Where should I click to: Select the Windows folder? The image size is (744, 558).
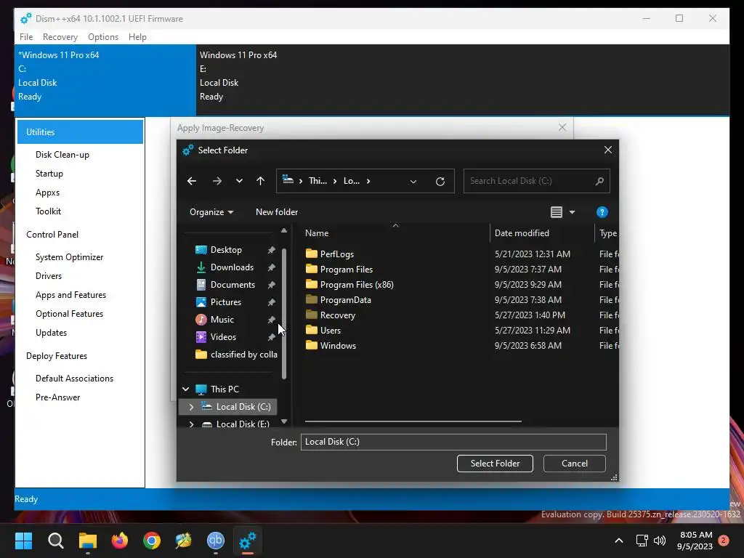pos(338,345)
